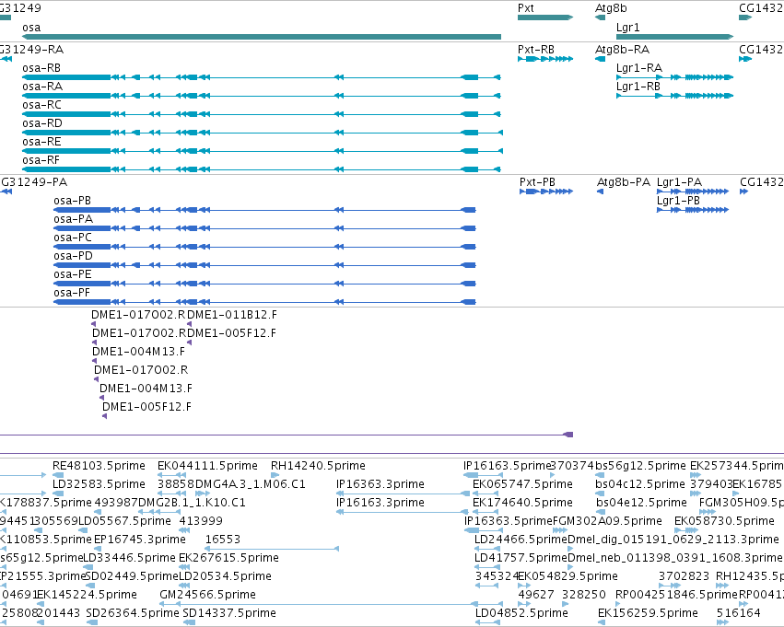784x627 pixels.
Task: Select the osa-PA protein label
Action: click(73, 219)
